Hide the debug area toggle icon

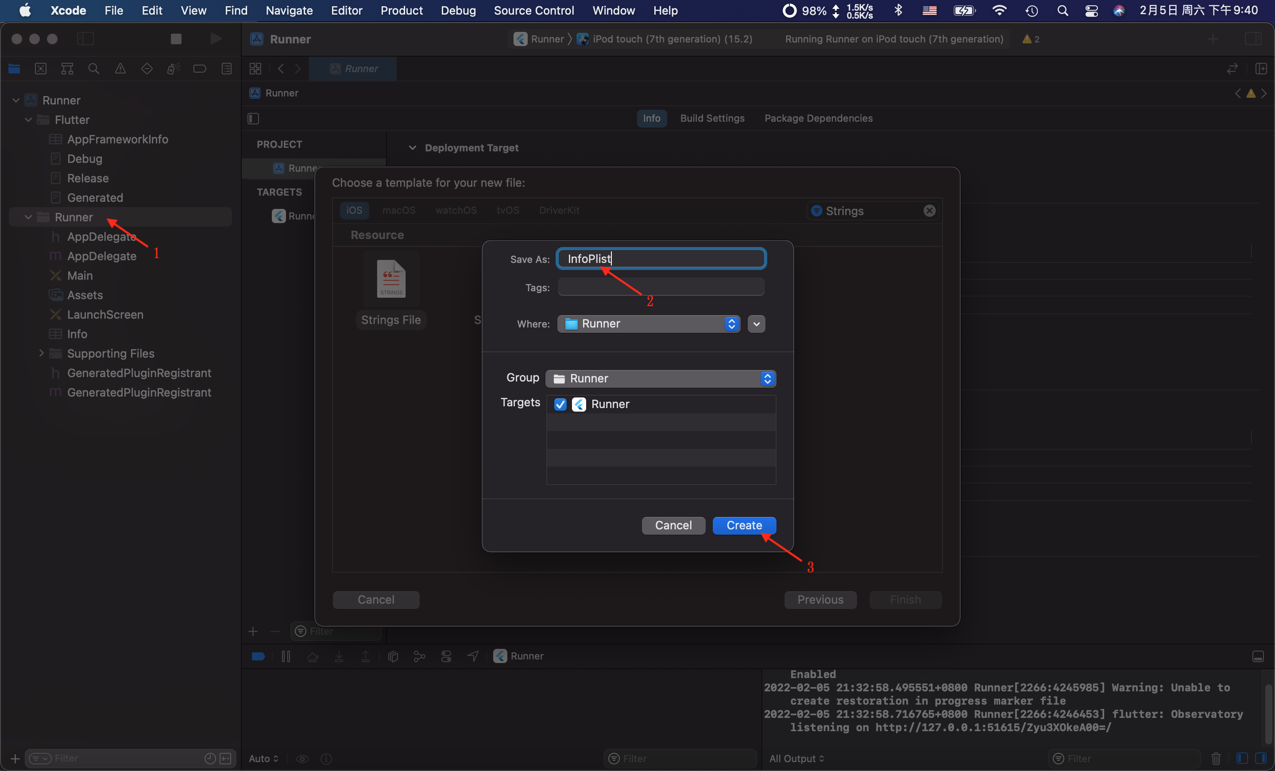click(x=1258, y=656)
